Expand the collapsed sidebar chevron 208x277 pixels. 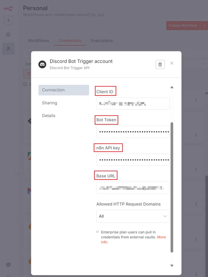tap(19, 174)
